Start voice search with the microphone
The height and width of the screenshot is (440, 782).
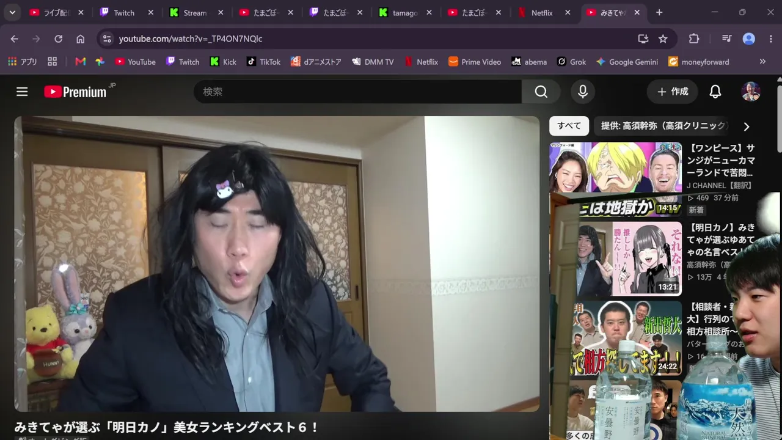[583, 92]
